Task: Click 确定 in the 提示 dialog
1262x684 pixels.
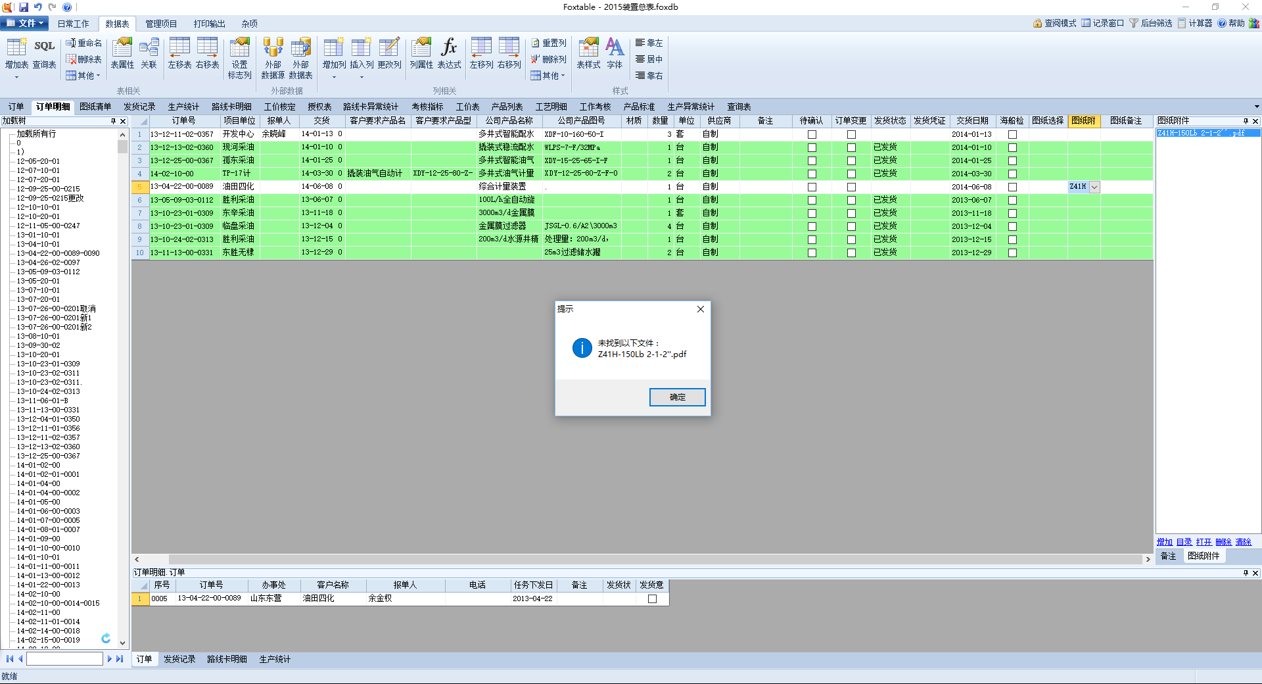Action: point(677,397)
